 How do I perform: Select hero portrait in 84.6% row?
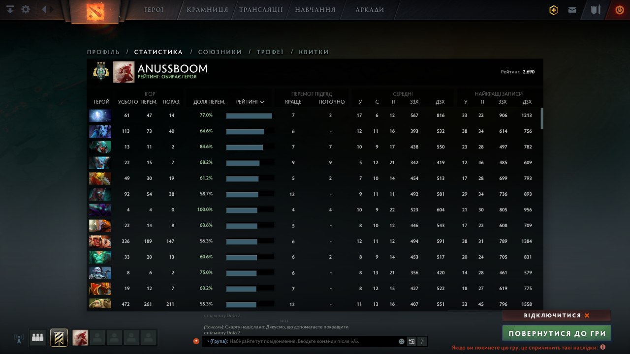[x=100, y=147]
